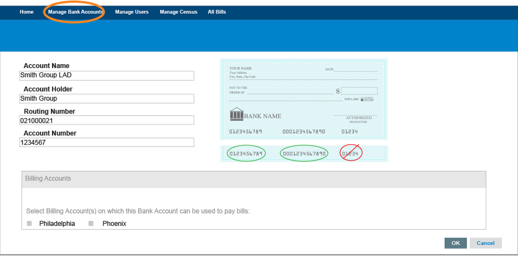Click the red crossed-out check number
The image size is (518, 258).
351,153
